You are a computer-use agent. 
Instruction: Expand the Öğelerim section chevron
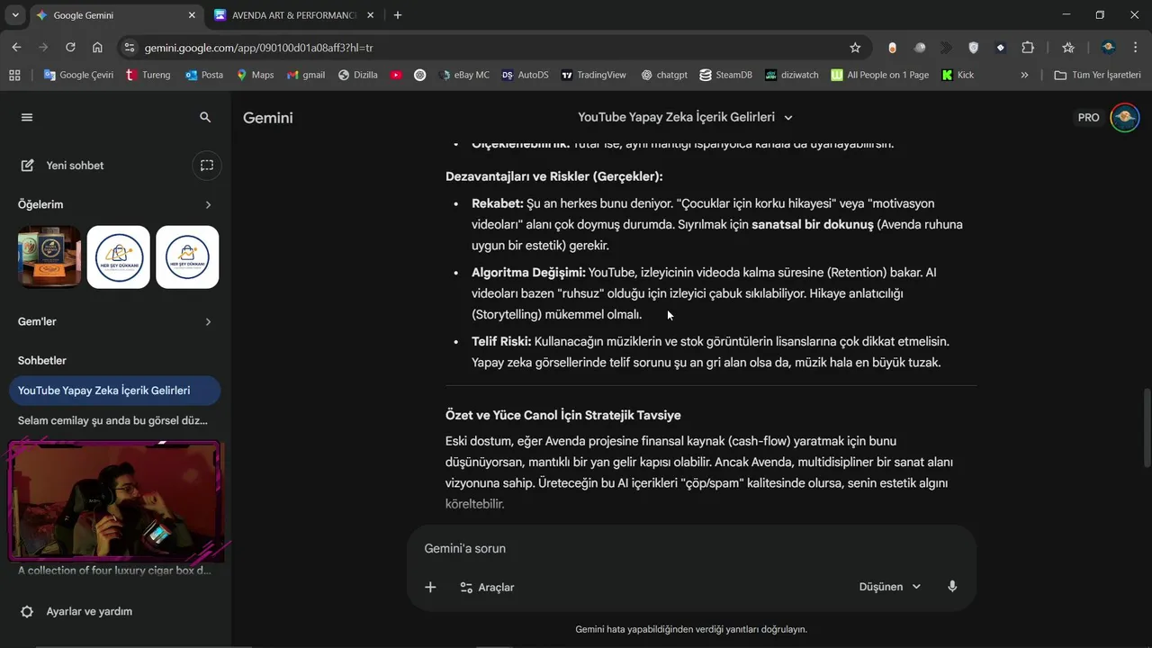coord(208,205)
